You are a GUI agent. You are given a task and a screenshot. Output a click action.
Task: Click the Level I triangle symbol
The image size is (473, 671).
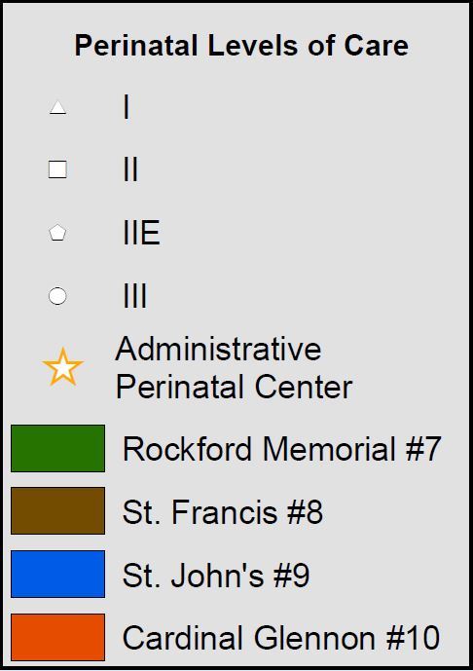[x=57, y=107]
